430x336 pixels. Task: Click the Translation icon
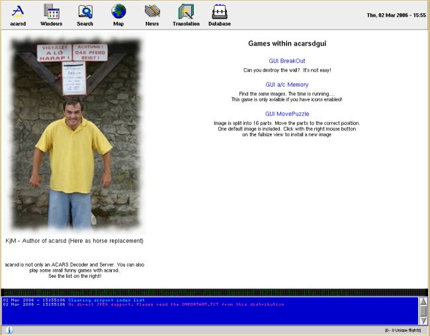tap(186, 16)
